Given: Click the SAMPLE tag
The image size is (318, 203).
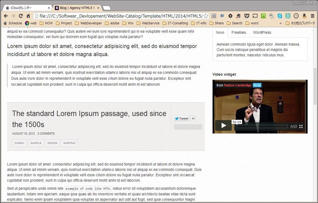Looking at the screenshot, I should point(36,143).
